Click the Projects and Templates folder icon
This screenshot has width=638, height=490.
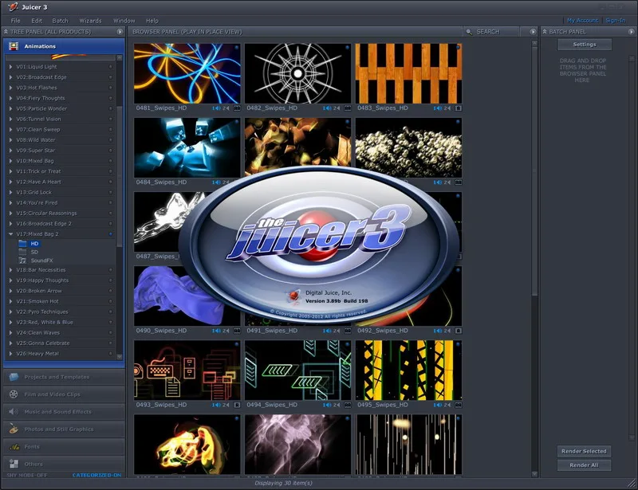[x=14, y=377]
